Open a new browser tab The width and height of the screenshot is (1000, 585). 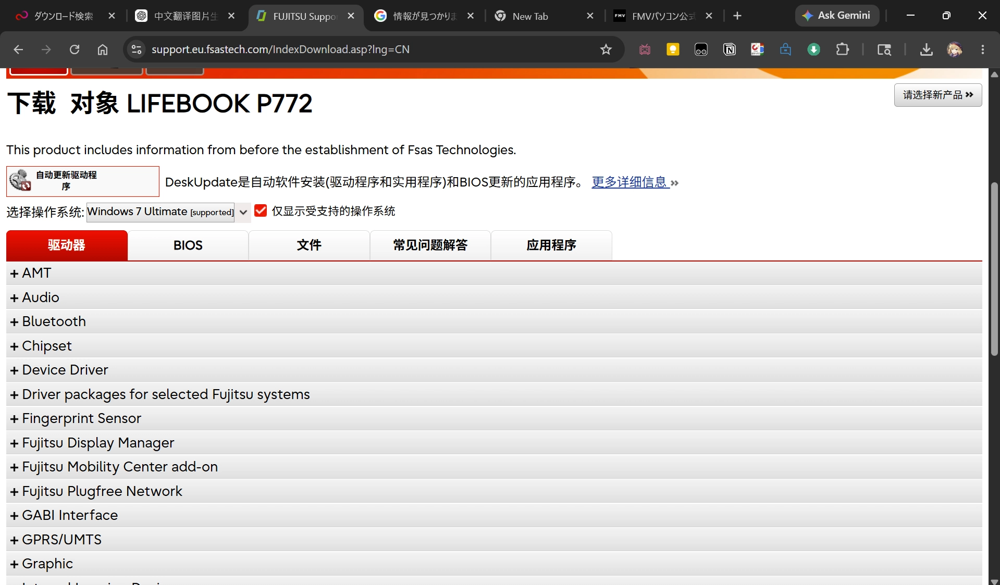(x=737, y=16)
